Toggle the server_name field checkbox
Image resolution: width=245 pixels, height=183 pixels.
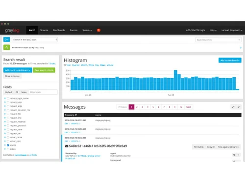(8, 137)
